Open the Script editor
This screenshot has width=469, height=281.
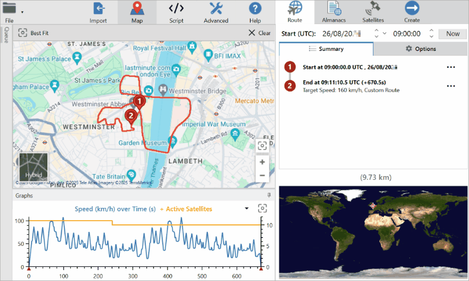point(176,12)
